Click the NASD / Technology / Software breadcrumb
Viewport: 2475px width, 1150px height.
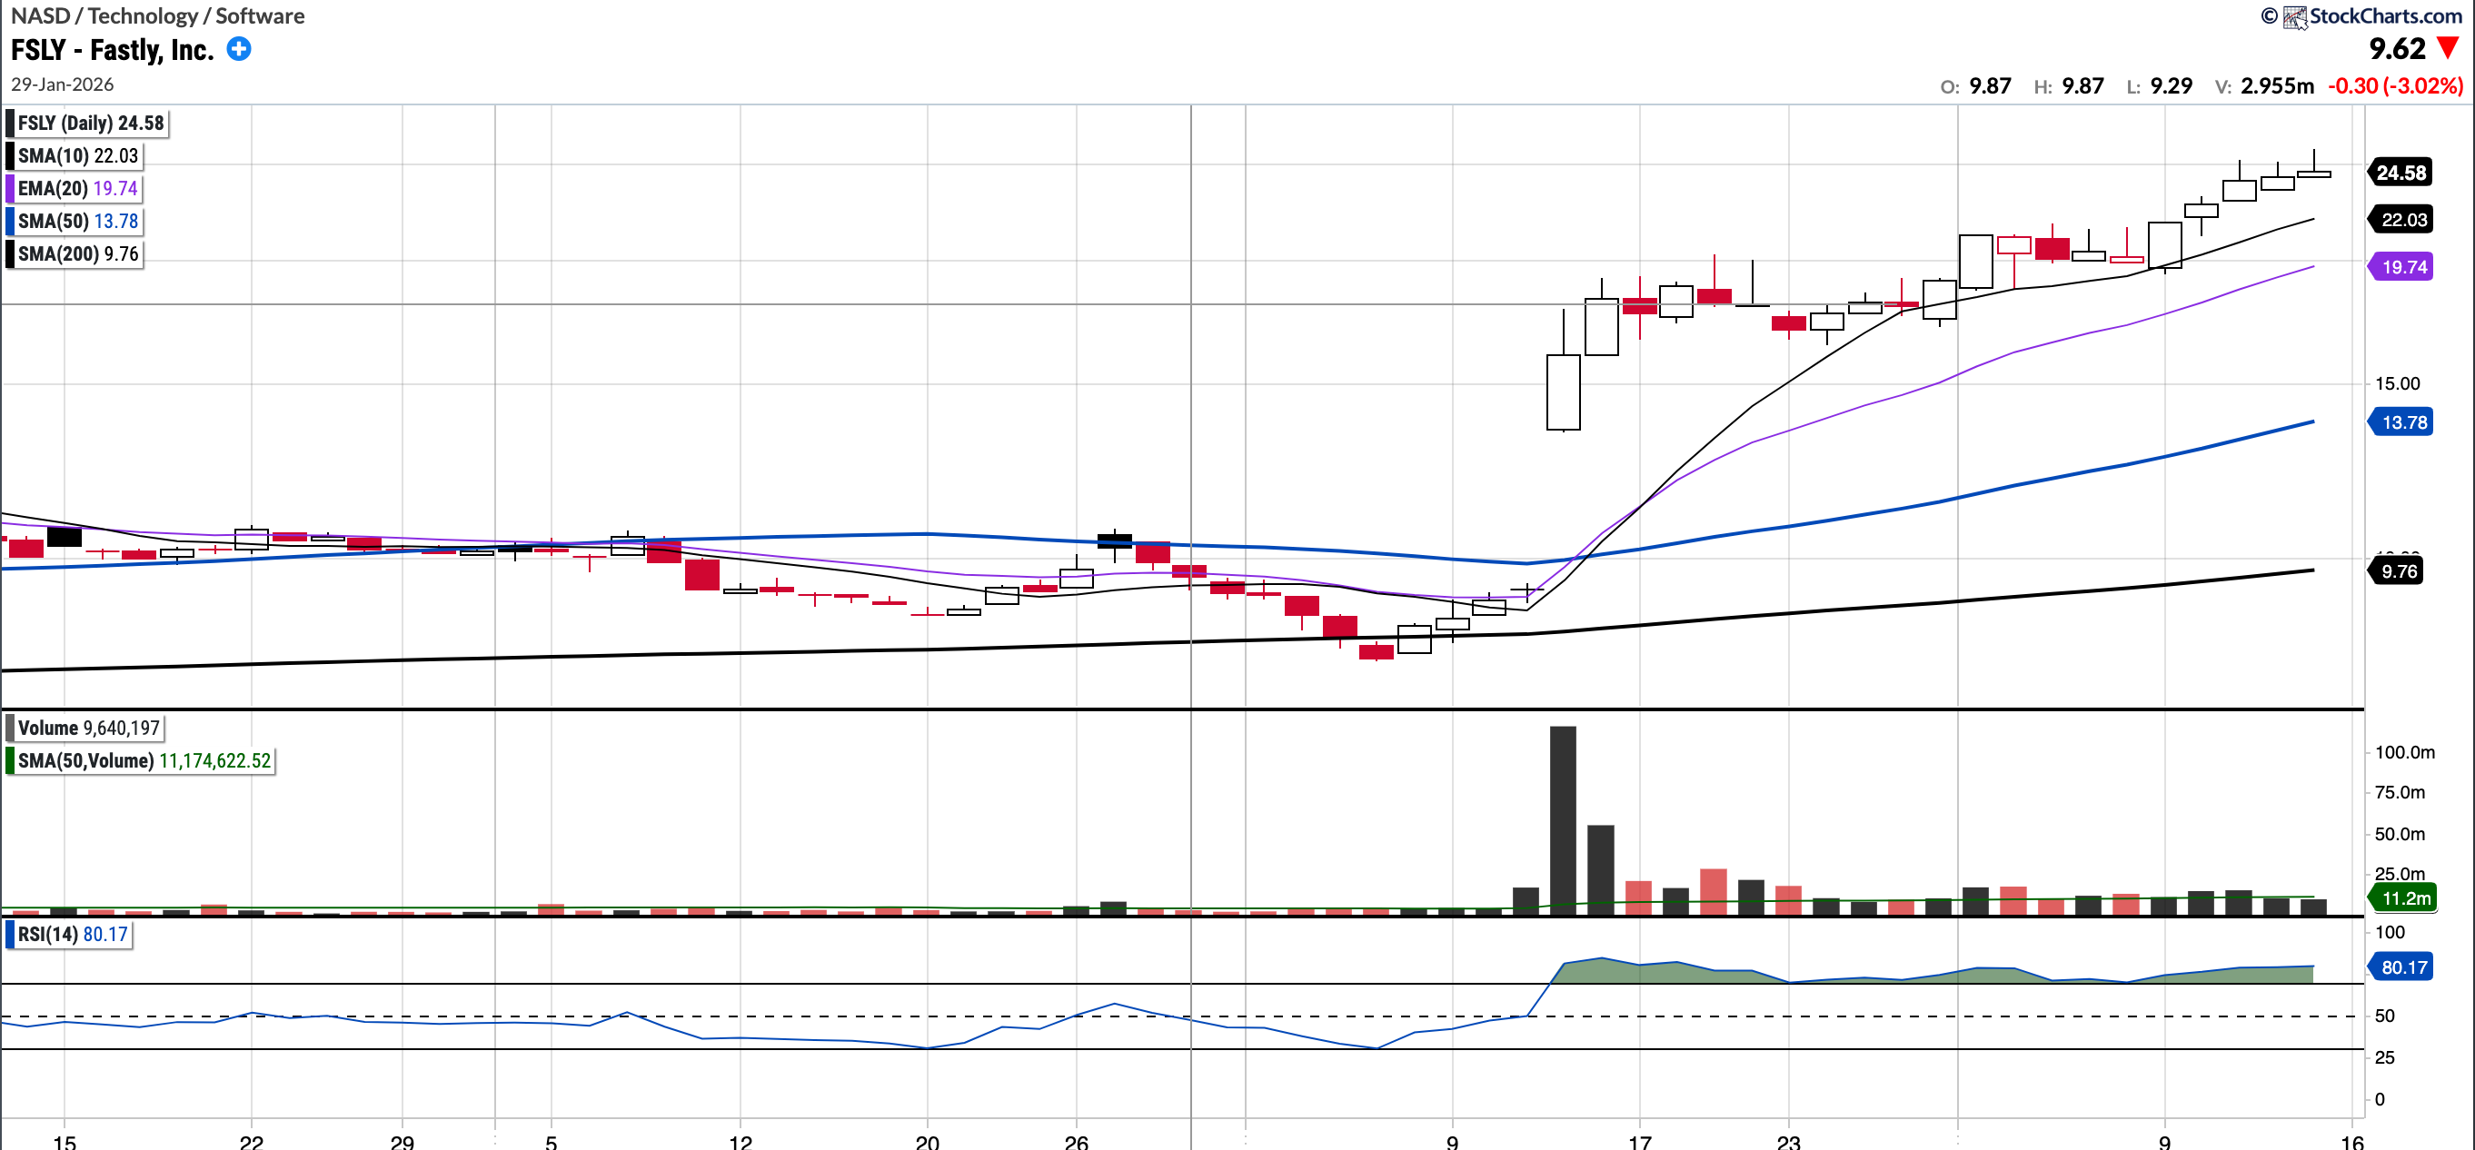157,16
